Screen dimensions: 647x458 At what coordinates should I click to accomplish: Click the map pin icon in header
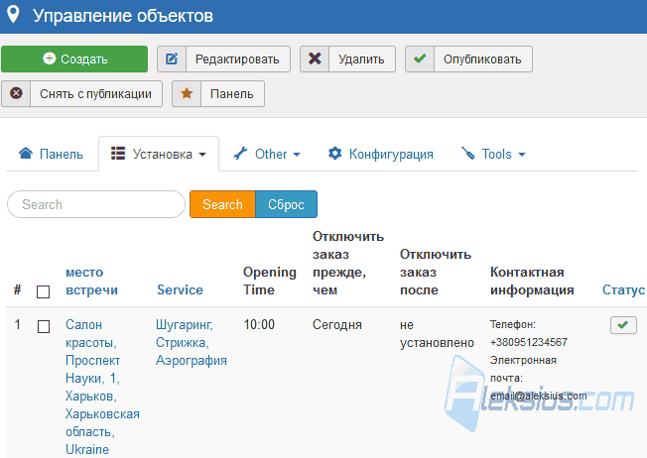13,14
